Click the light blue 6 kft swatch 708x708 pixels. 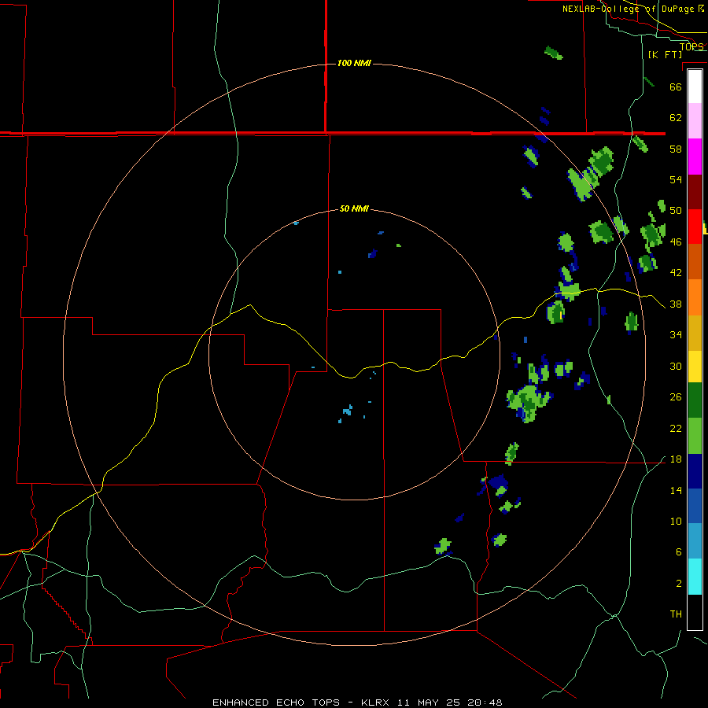pyautogui.click(x=695, y=541)
